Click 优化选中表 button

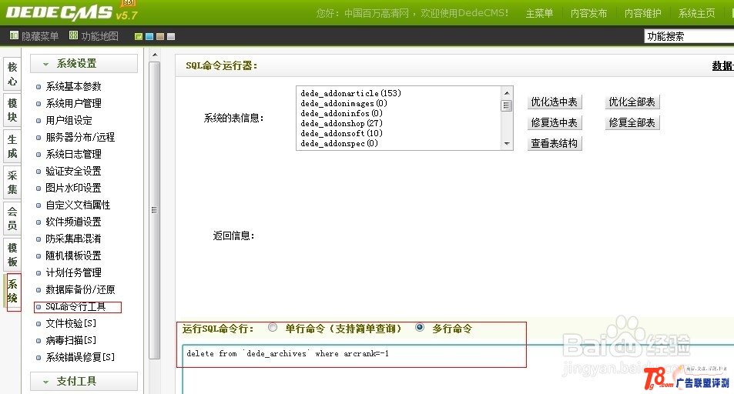(x=555, y=102)
